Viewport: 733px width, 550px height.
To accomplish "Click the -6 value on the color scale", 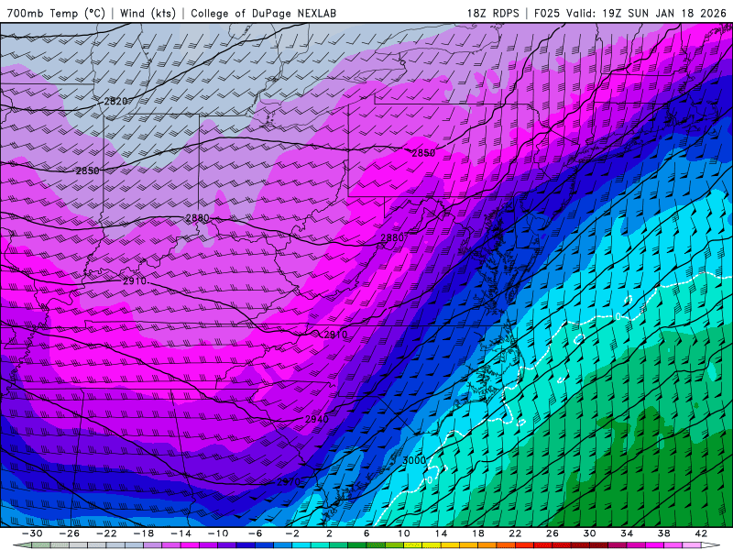I will pos(256,533).
